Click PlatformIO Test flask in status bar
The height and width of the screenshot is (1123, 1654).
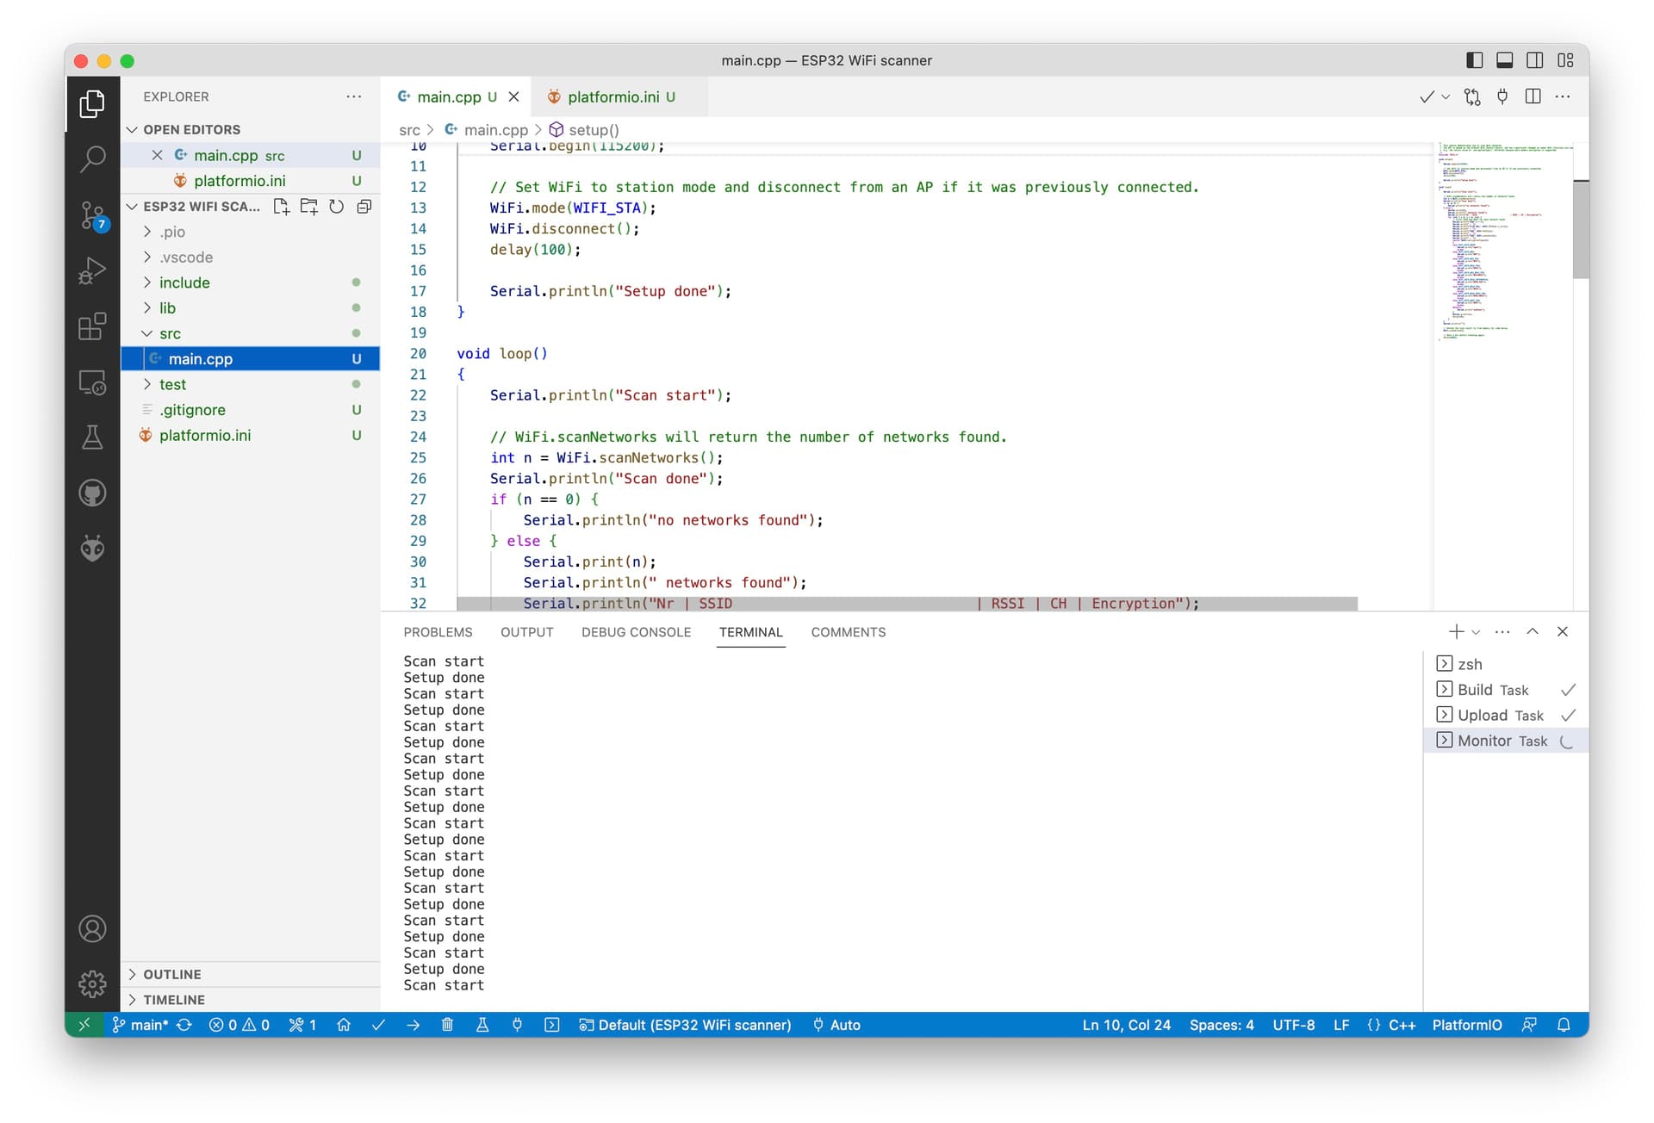482,1025
